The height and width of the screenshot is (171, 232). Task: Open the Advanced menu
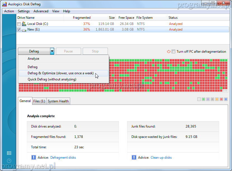point(41,11)
